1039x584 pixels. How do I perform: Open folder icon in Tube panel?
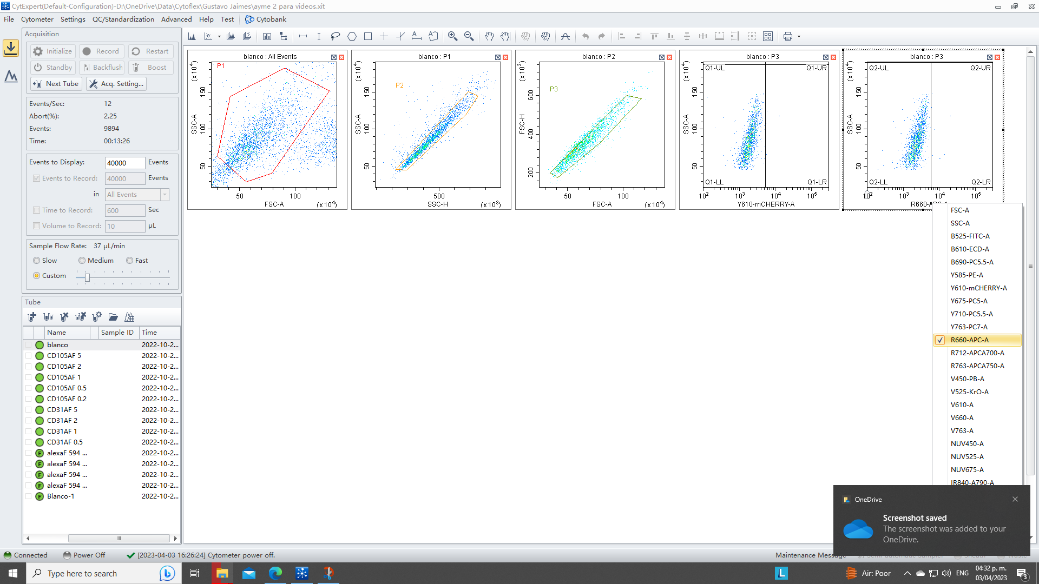point(113,317)
